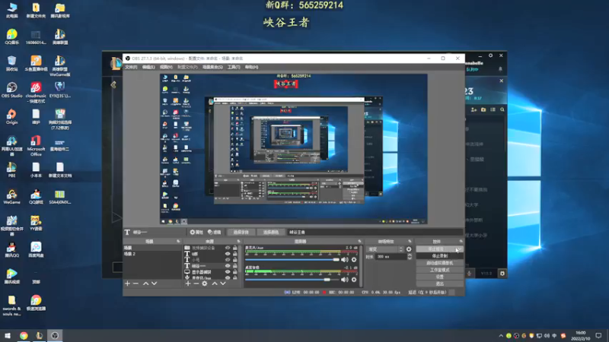Toggle lock on 视频捕获设备 source
The width and height of the screenshot is (609, 342).
point(235,248)
